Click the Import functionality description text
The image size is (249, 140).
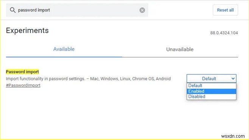tap(88, 79)
